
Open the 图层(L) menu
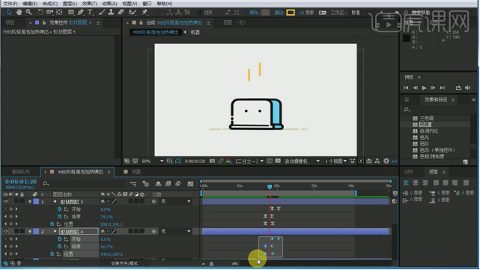[x=70, y=4]
